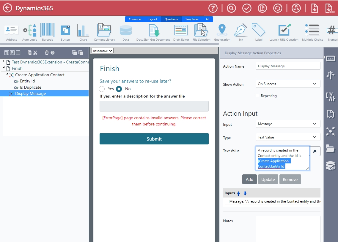Move input down with blue arrow
Viewport: 338px width, 242px height.
245,193
